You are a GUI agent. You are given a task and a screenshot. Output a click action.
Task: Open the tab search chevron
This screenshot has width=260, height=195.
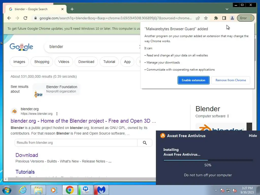point(227,9)
